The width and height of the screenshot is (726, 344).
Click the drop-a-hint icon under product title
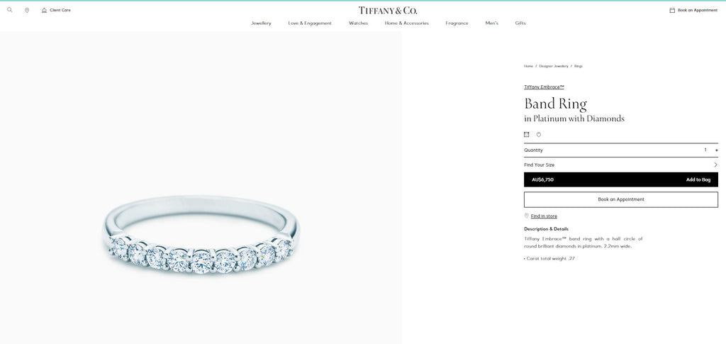pyautogui.click(x=539, y=135)
